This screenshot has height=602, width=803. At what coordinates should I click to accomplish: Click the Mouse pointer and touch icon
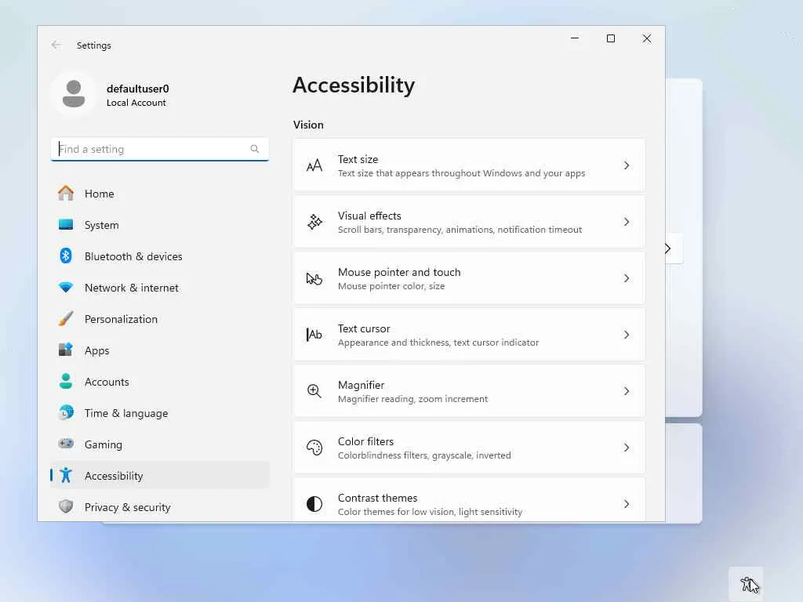[x=314, y=278]
